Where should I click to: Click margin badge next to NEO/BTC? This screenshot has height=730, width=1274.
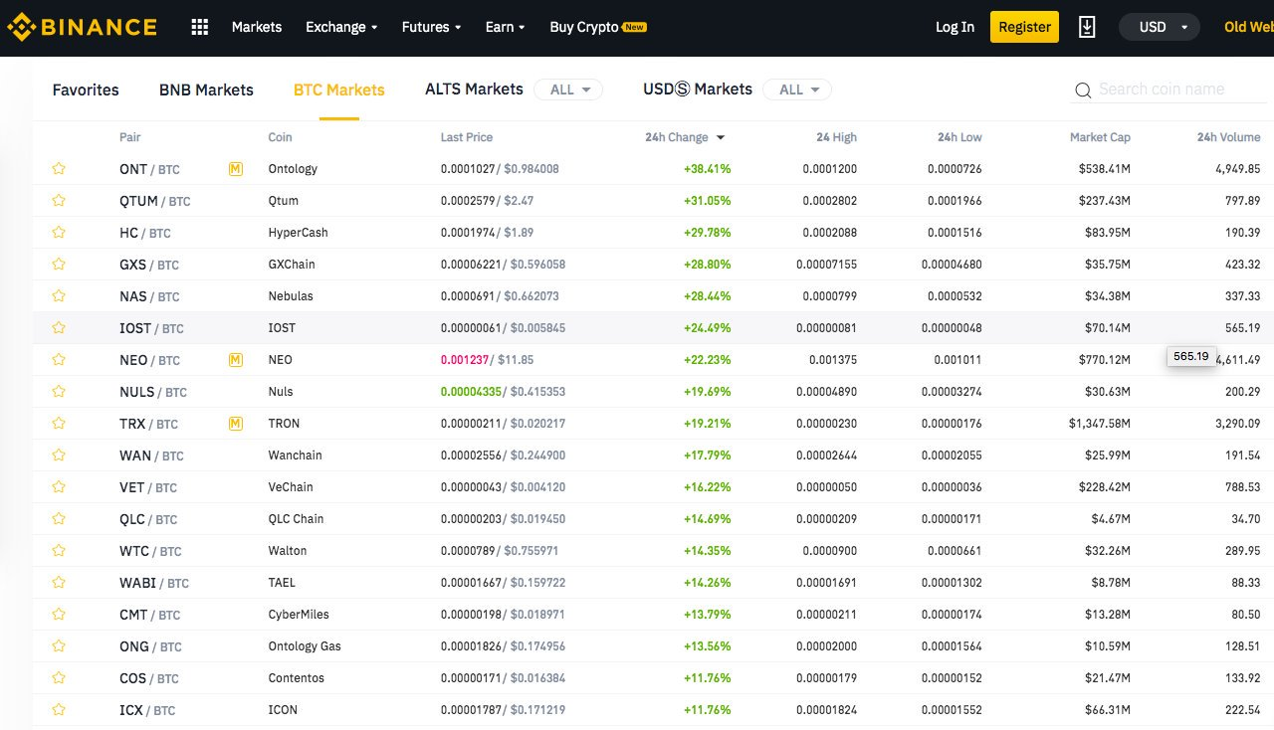pos(236,360)
